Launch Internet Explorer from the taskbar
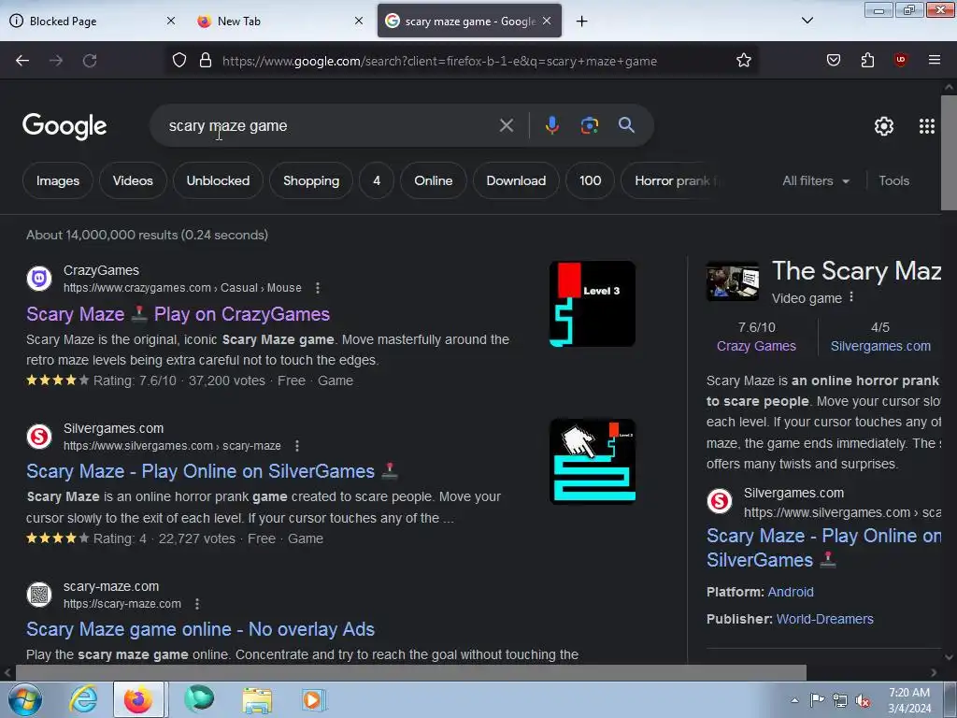Viewport: 957px width, 718px height. [83, 699]
